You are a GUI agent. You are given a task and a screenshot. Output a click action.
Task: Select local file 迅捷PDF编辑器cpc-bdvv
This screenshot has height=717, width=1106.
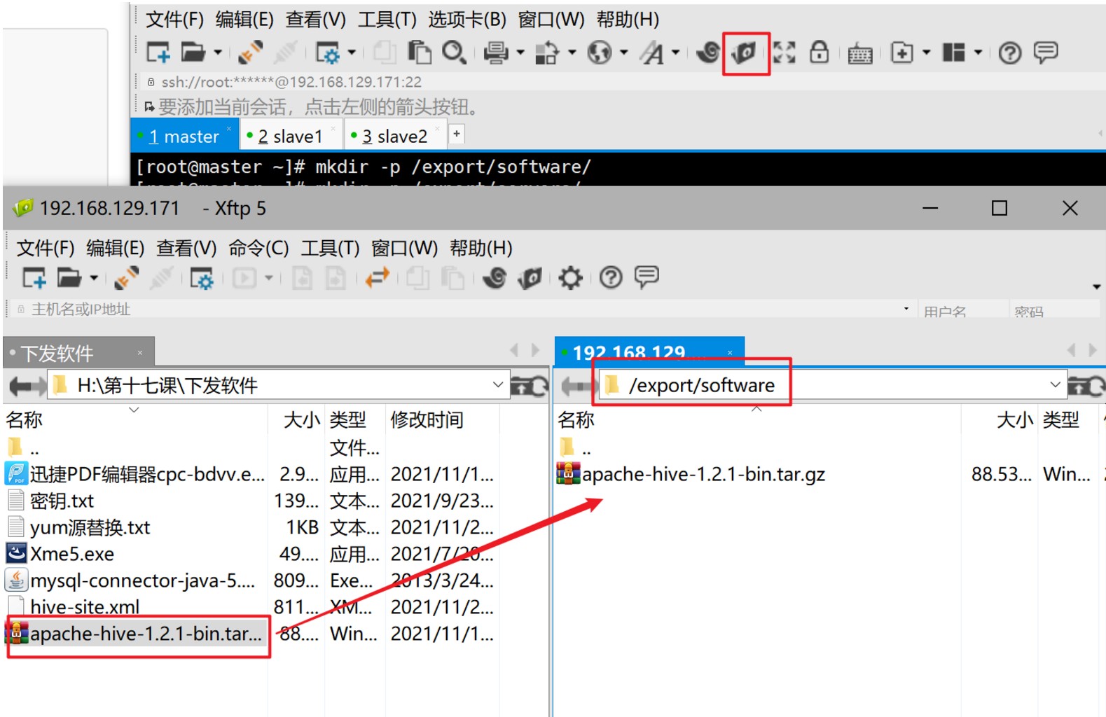click(147, 474)
